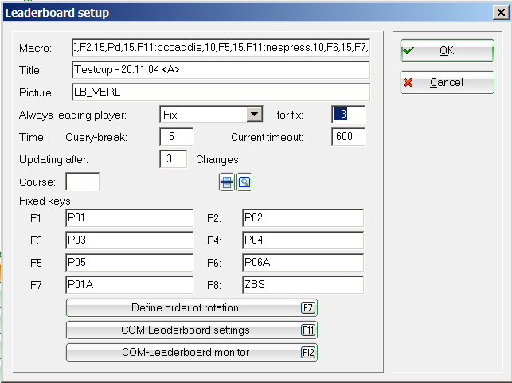Screen dimensions: 512x383
Task: Select the Picture field containing LB_VERL
Action: [x=221, y=92]
